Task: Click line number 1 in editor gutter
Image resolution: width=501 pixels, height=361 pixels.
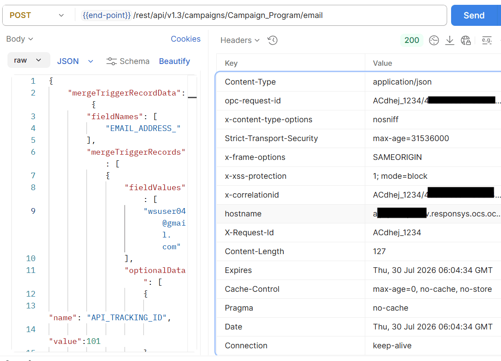Action: click(33, 81)
